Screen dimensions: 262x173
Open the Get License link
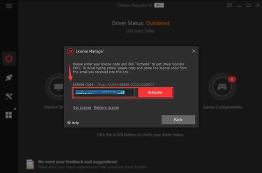point(82,107)
